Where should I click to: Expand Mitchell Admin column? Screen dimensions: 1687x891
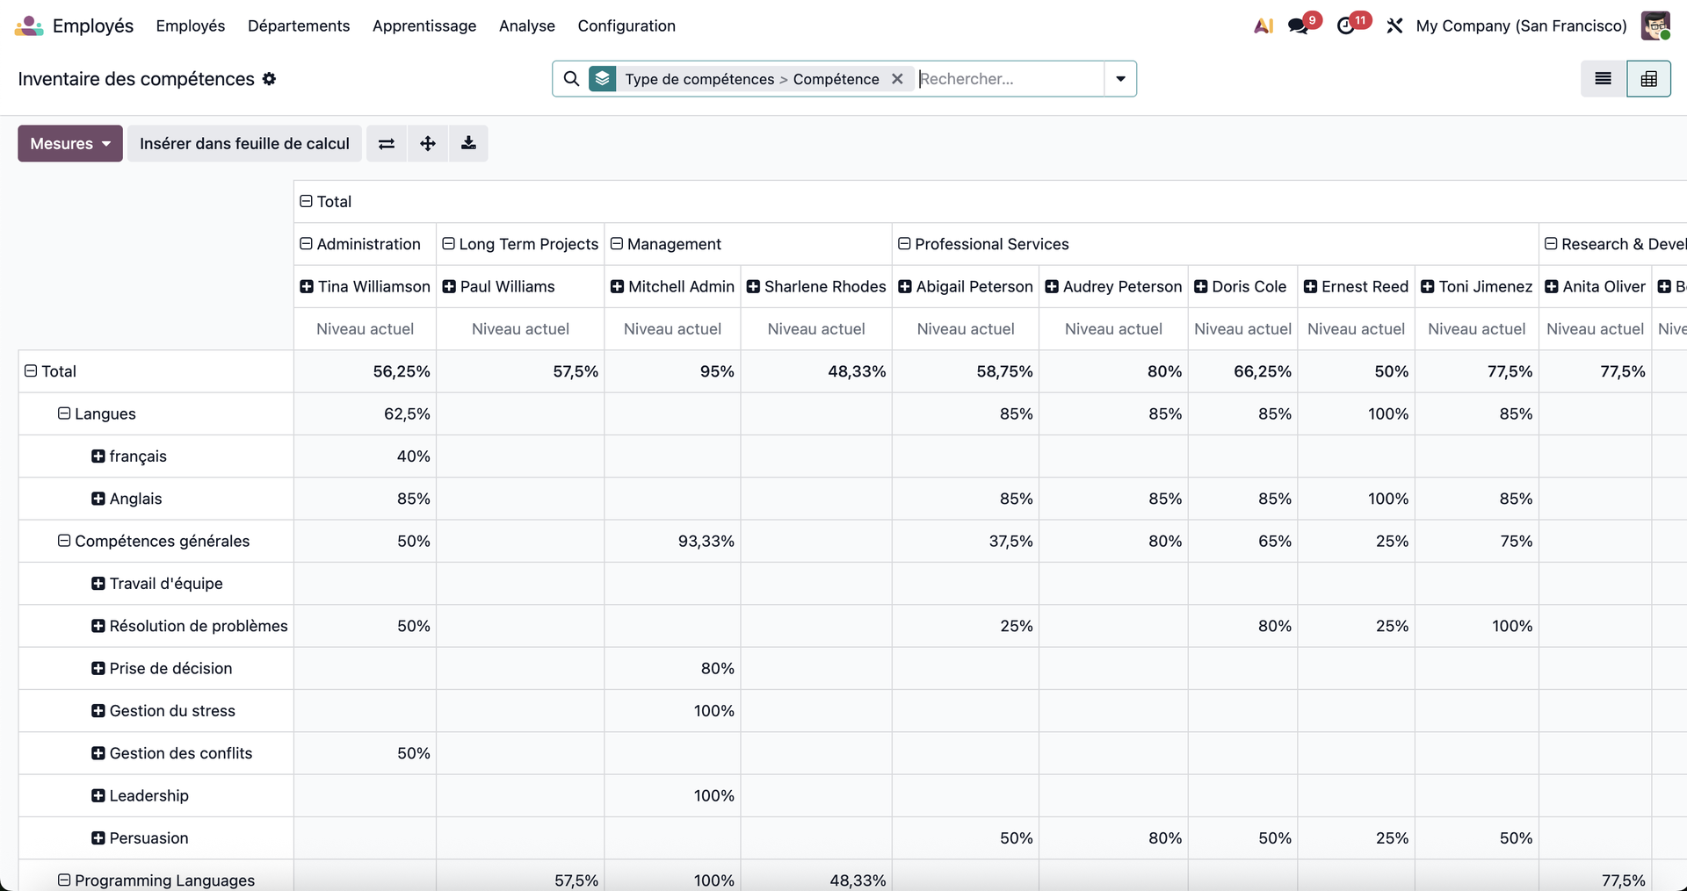click(x=617, y=286)
